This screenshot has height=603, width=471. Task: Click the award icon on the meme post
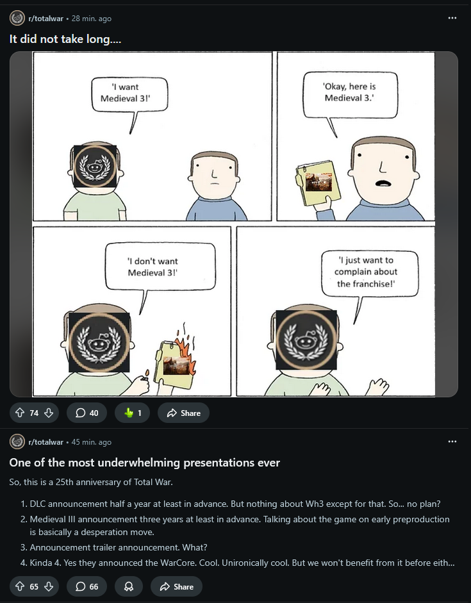132,413
